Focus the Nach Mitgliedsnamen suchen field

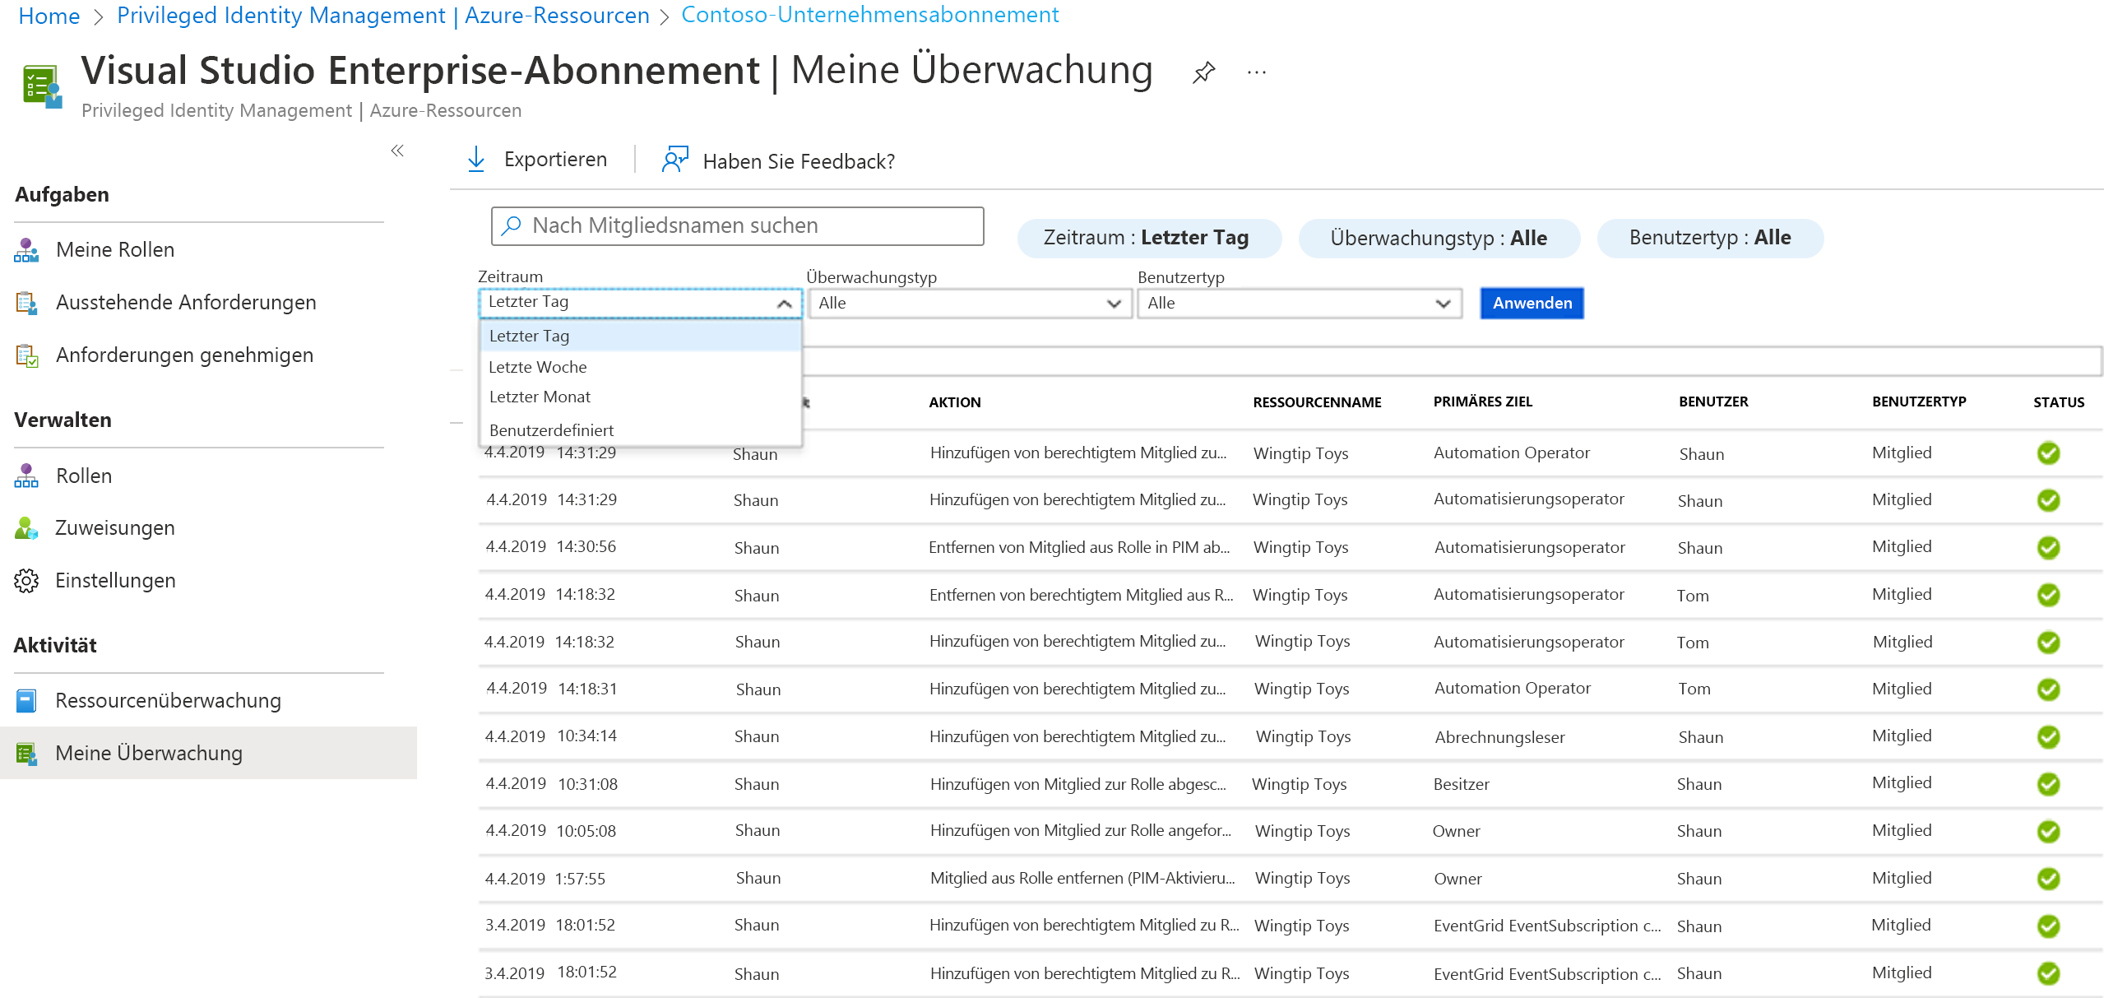tap(737, 225)
